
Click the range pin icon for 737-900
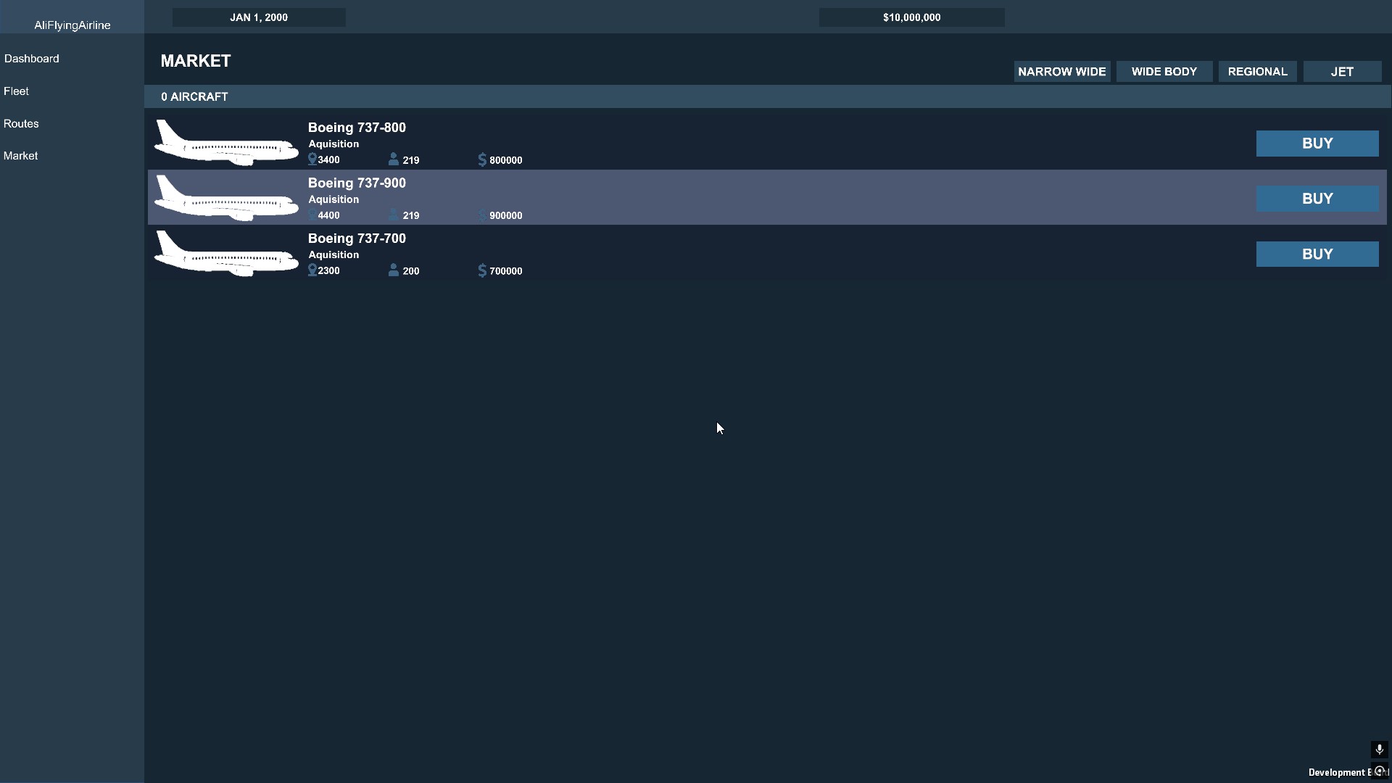tap(312, 215)
